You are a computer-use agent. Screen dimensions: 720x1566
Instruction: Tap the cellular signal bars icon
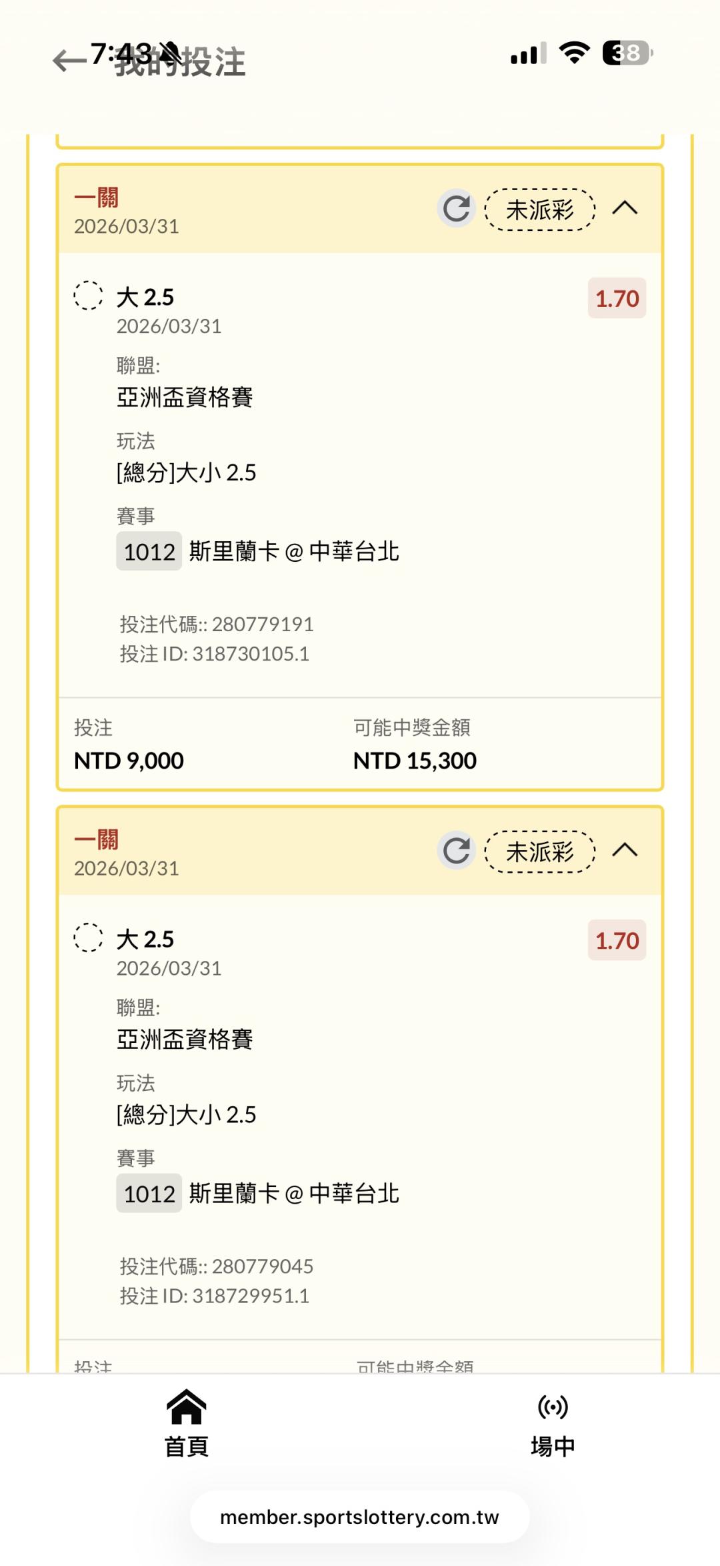point(529,53)
